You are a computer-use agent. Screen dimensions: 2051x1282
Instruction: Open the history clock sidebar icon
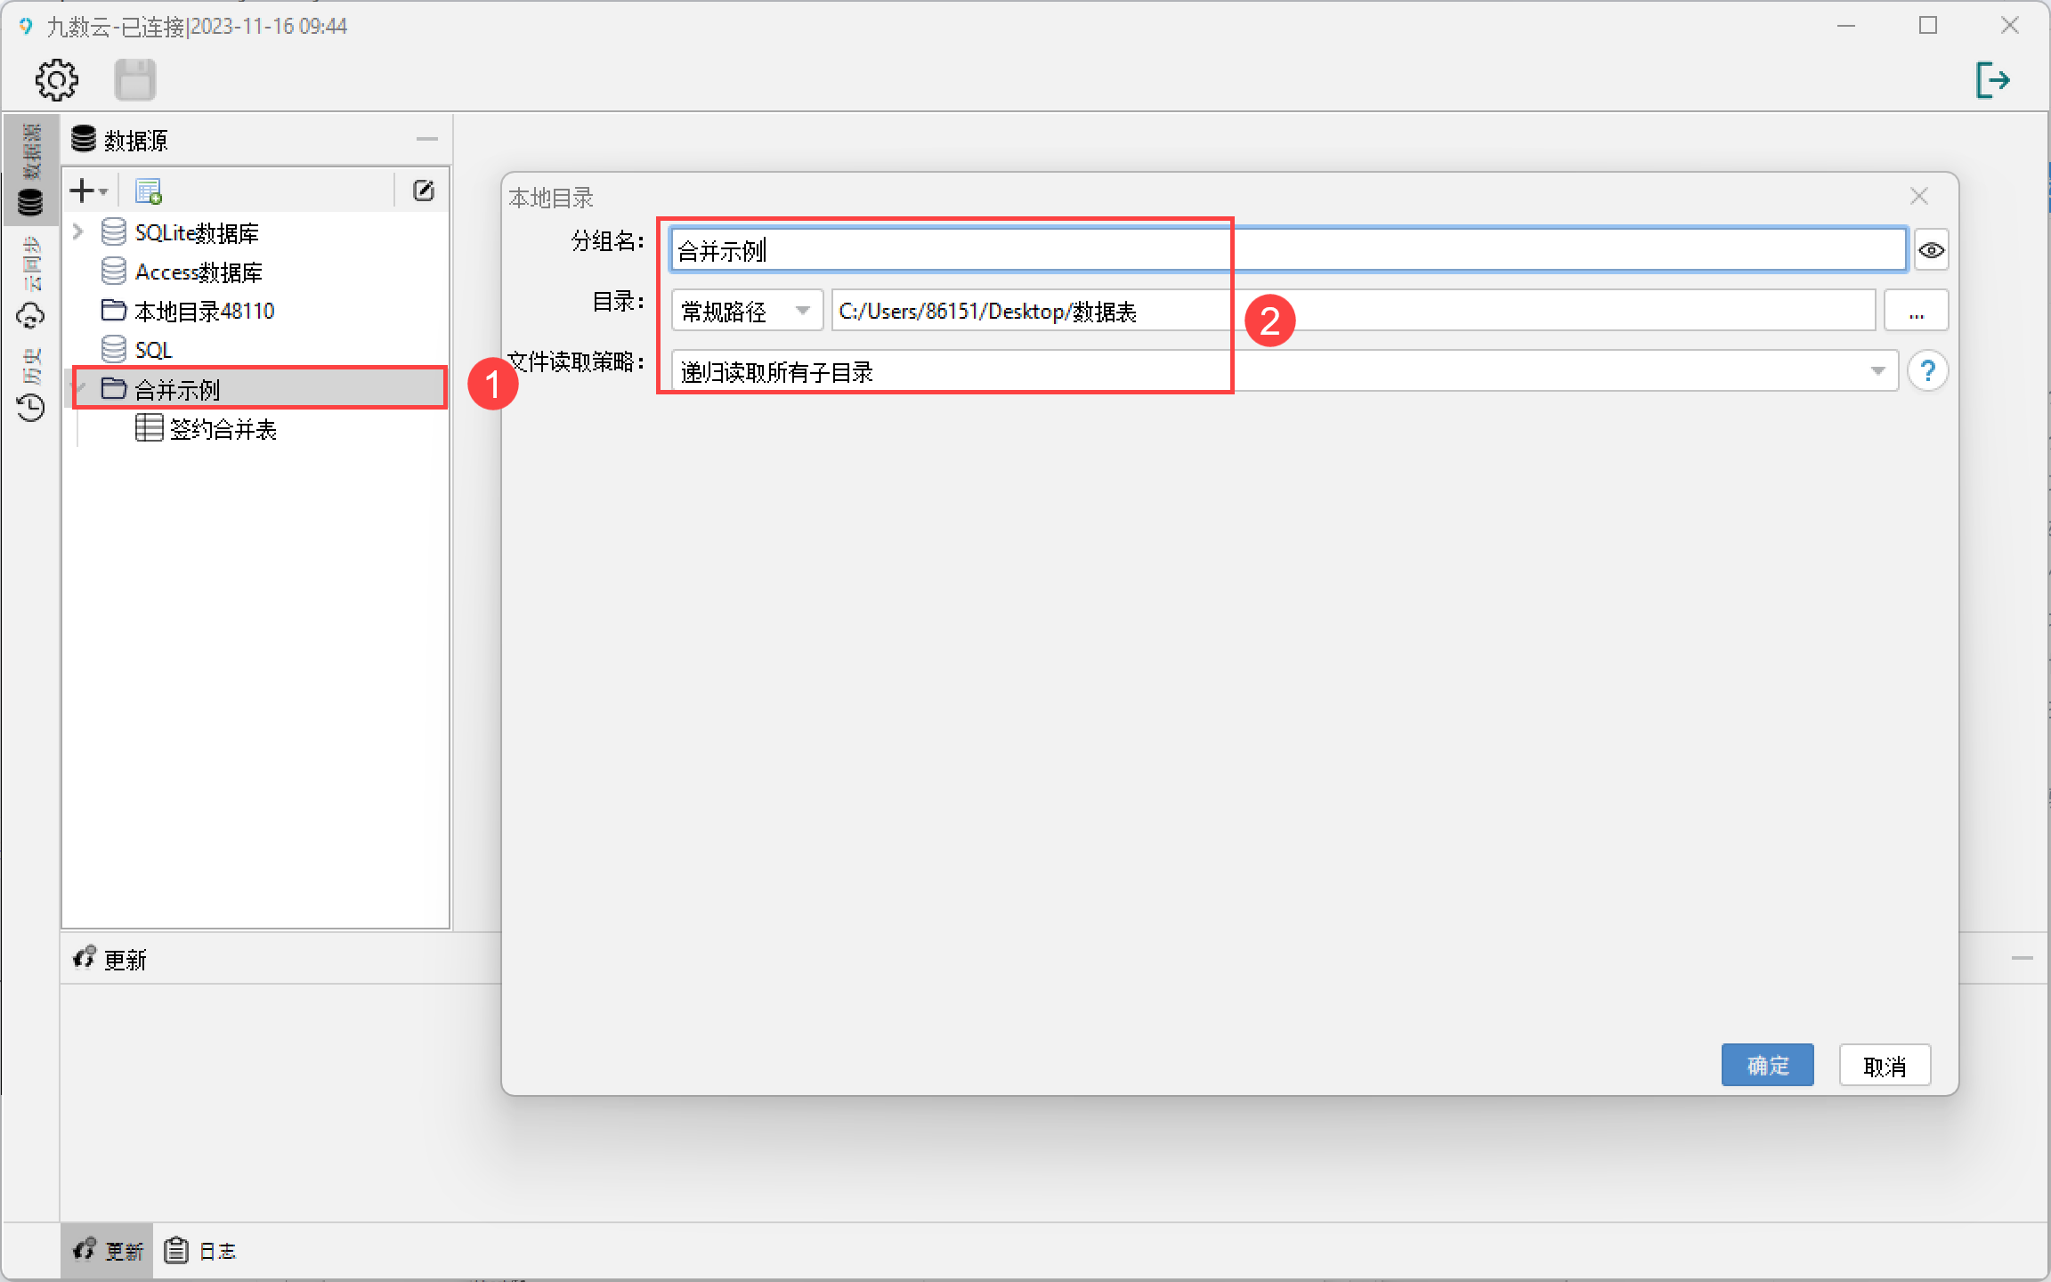click(31, 408)
